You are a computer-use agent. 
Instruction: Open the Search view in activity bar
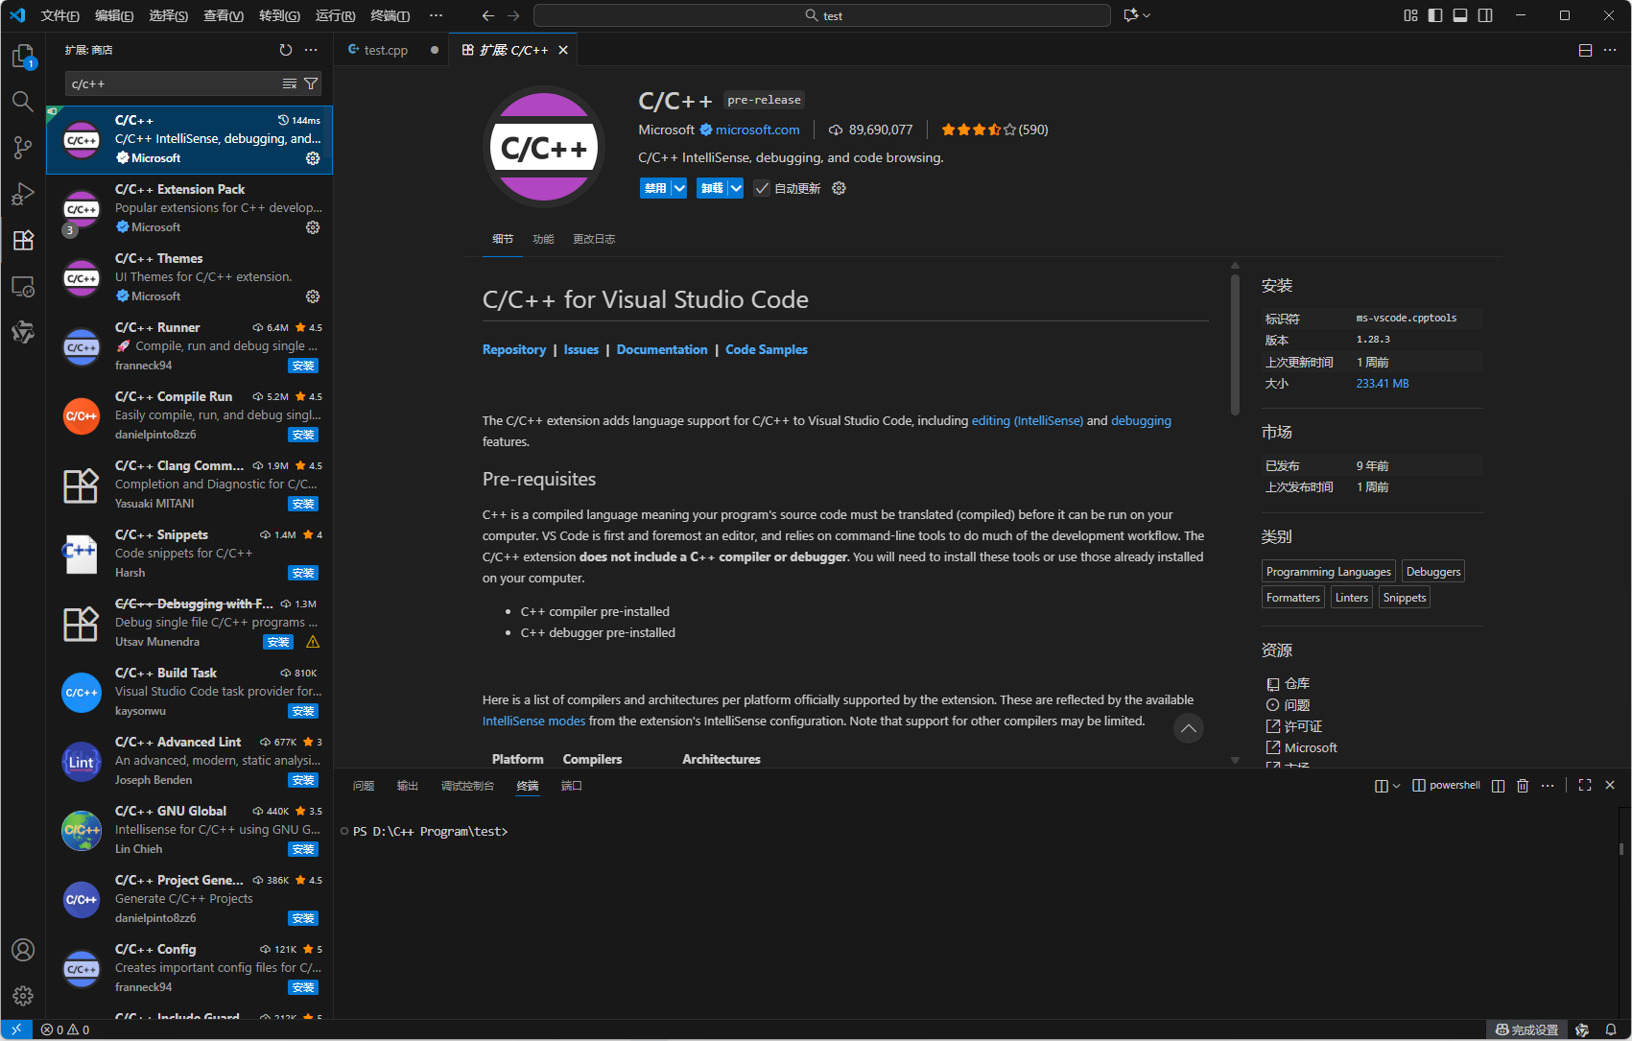[x=23, y=102]
